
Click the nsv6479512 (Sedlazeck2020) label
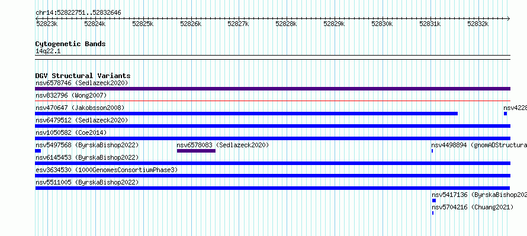pos(82,120)
